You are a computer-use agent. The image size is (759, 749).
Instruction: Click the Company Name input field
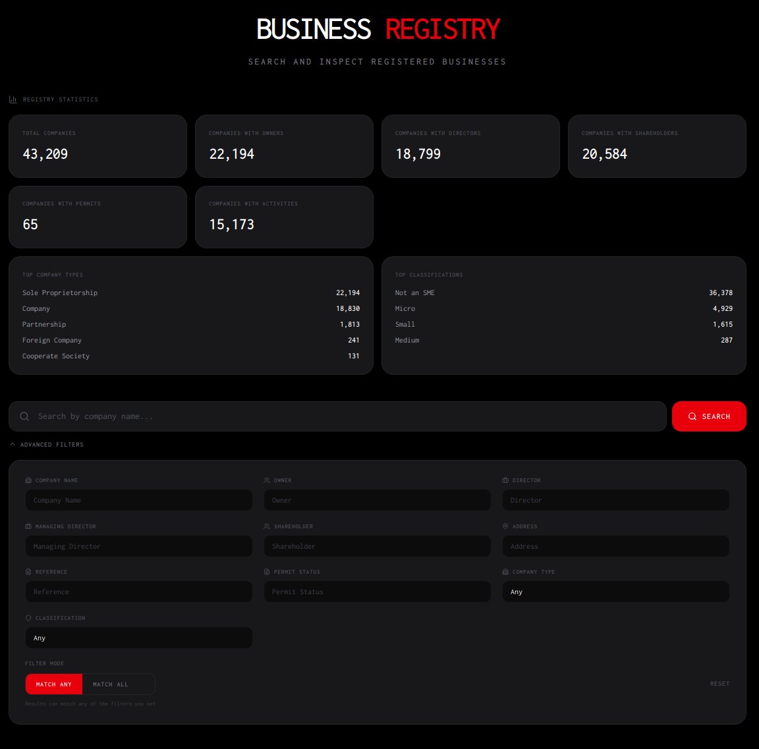point(139,500)
